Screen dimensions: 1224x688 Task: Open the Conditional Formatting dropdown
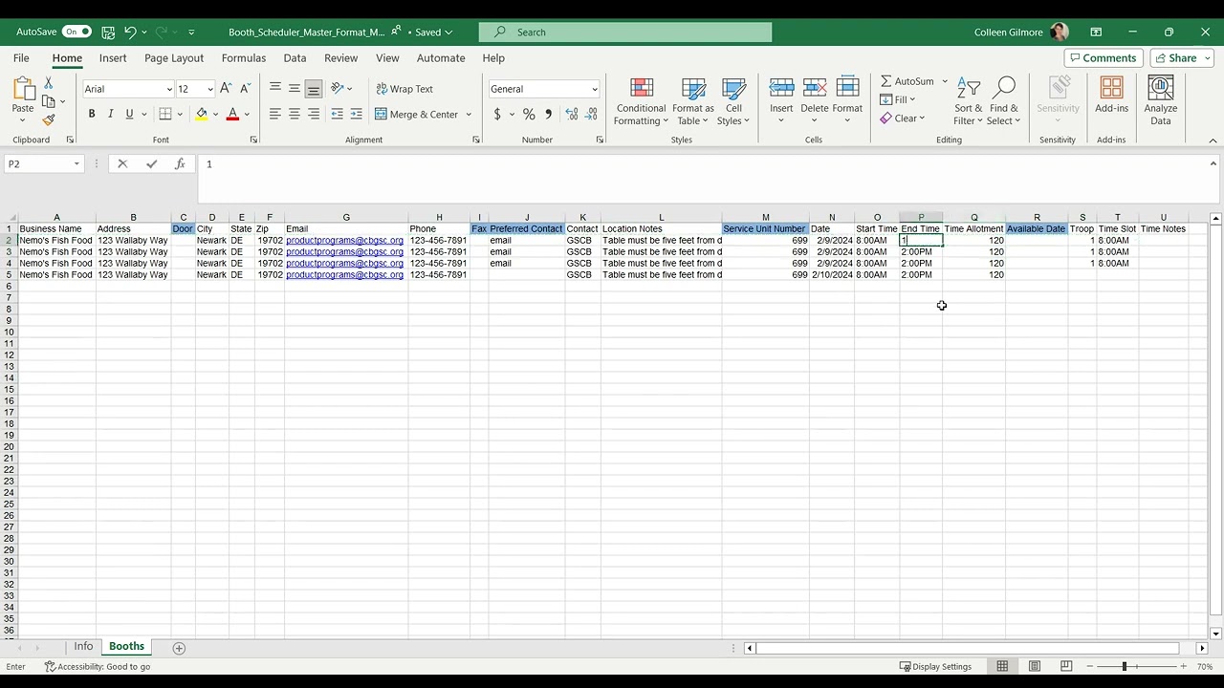[641, 101]
